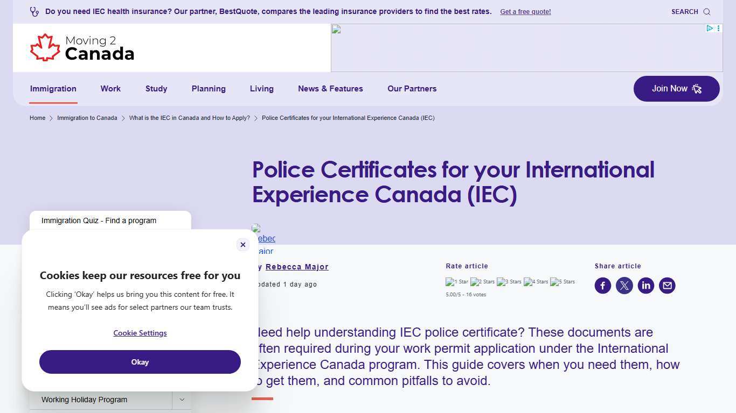Share the article on Facebook

tap(602, 286)
